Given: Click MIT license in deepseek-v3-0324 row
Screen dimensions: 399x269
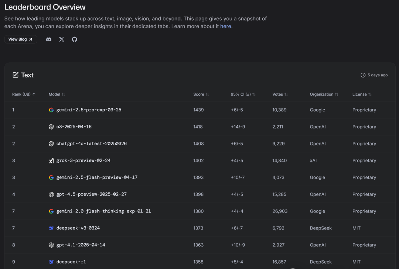Looking at the screenshot, I should click(x=357, y=228).
